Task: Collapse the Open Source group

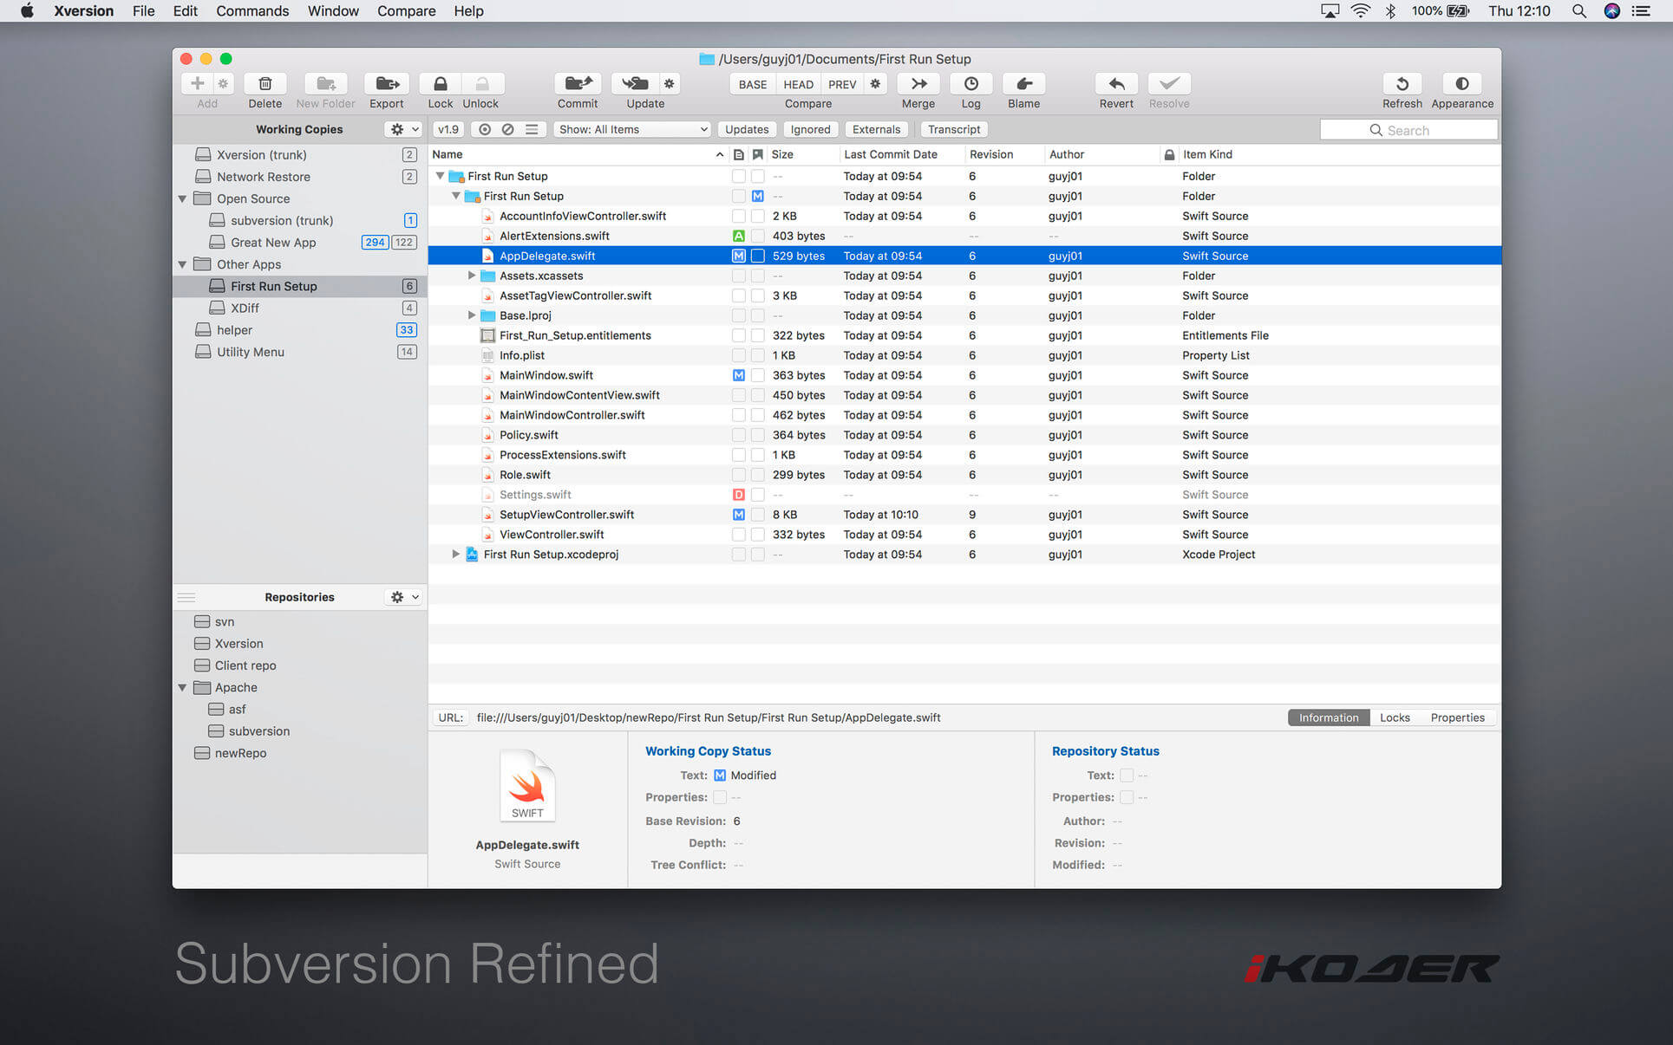Action: pyautogui.click(x=183, y=199)
